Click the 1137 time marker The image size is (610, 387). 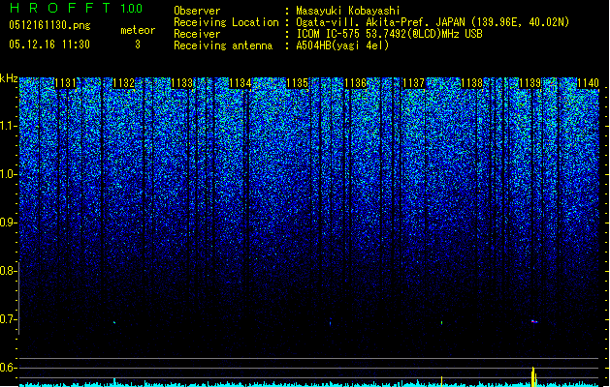(413, 83)
